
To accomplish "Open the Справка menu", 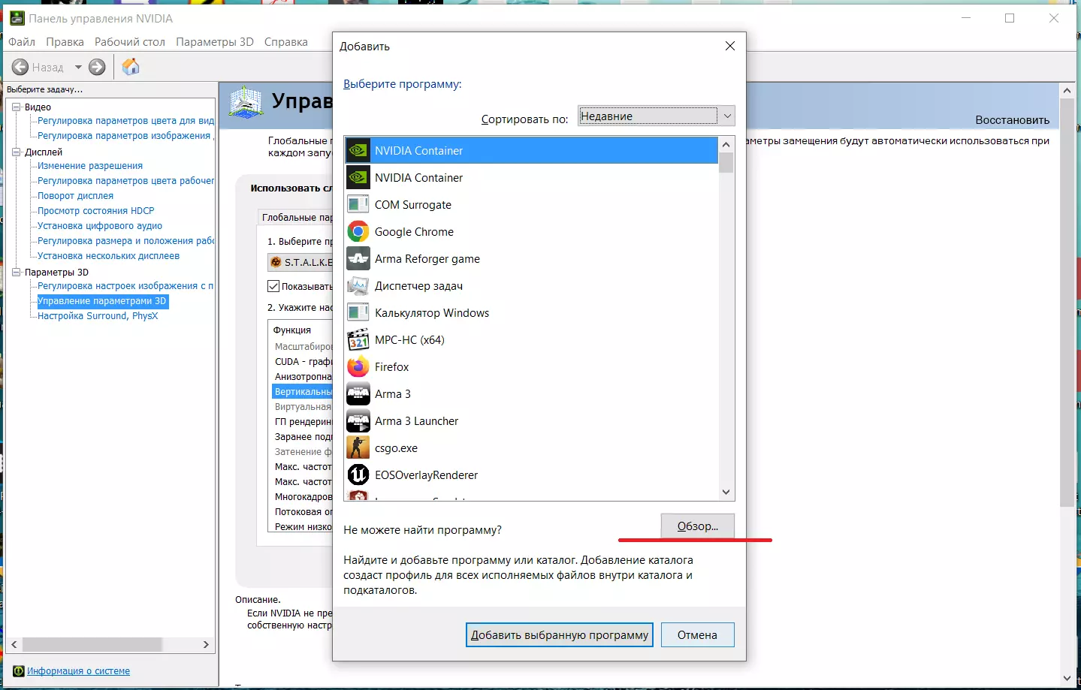I will pos(286,42).
